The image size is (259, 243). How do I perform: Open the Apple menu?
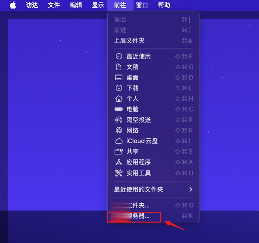tap(13, 5)
